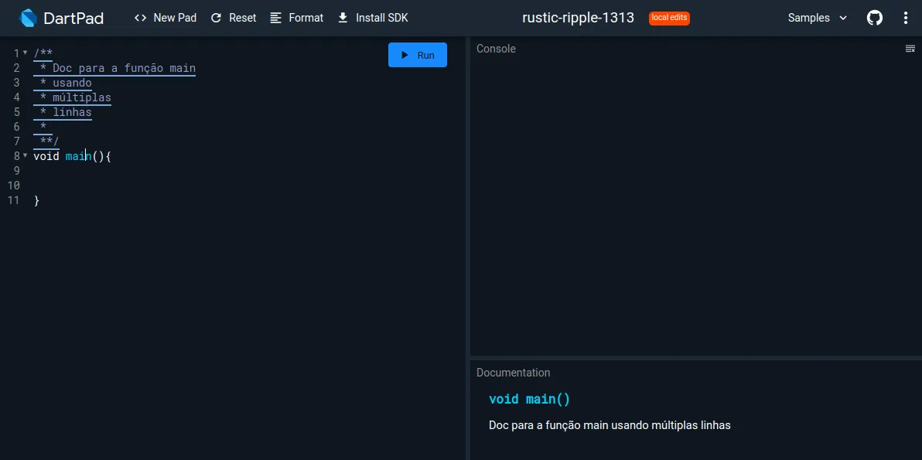Image resolution: width=922 pixels, height=460 pixels.
Task: Click the Console panel header
Action: point(497,49)
